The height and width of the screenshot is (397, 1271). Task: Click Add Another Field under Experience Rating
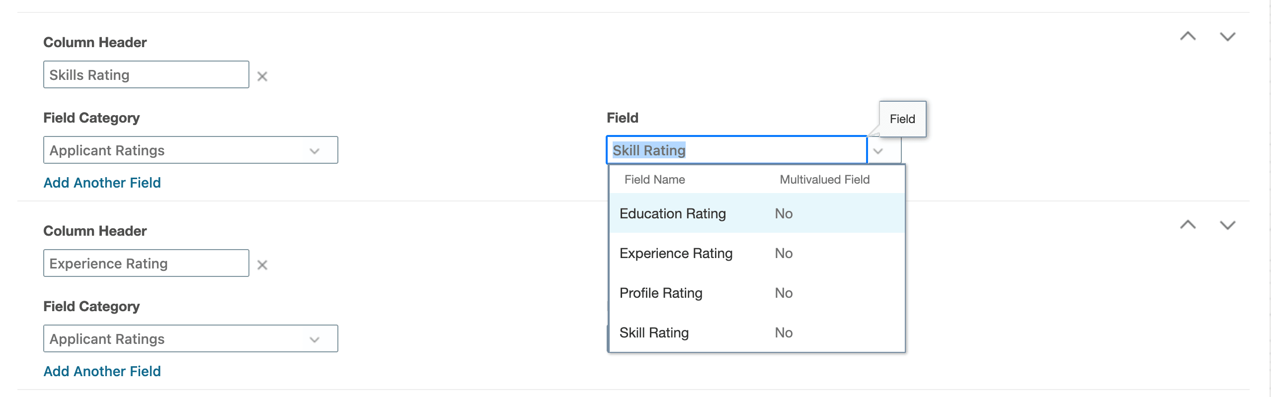click(102, 371)
